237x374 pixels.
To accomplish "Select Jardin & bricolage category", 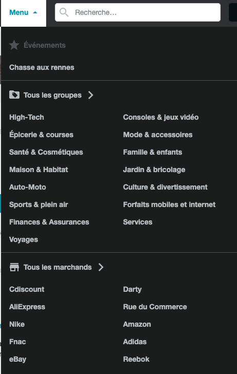I will pyautogui.click(x=154, y=170).
